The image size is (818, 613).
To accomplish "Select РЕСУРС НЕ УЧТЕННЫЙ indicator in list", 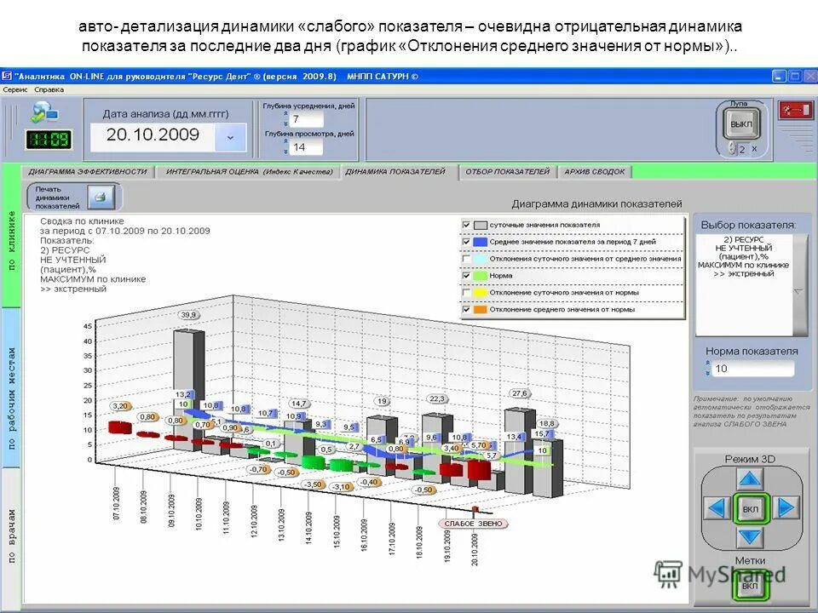I will pyautogui.click(x=744, y=256).
